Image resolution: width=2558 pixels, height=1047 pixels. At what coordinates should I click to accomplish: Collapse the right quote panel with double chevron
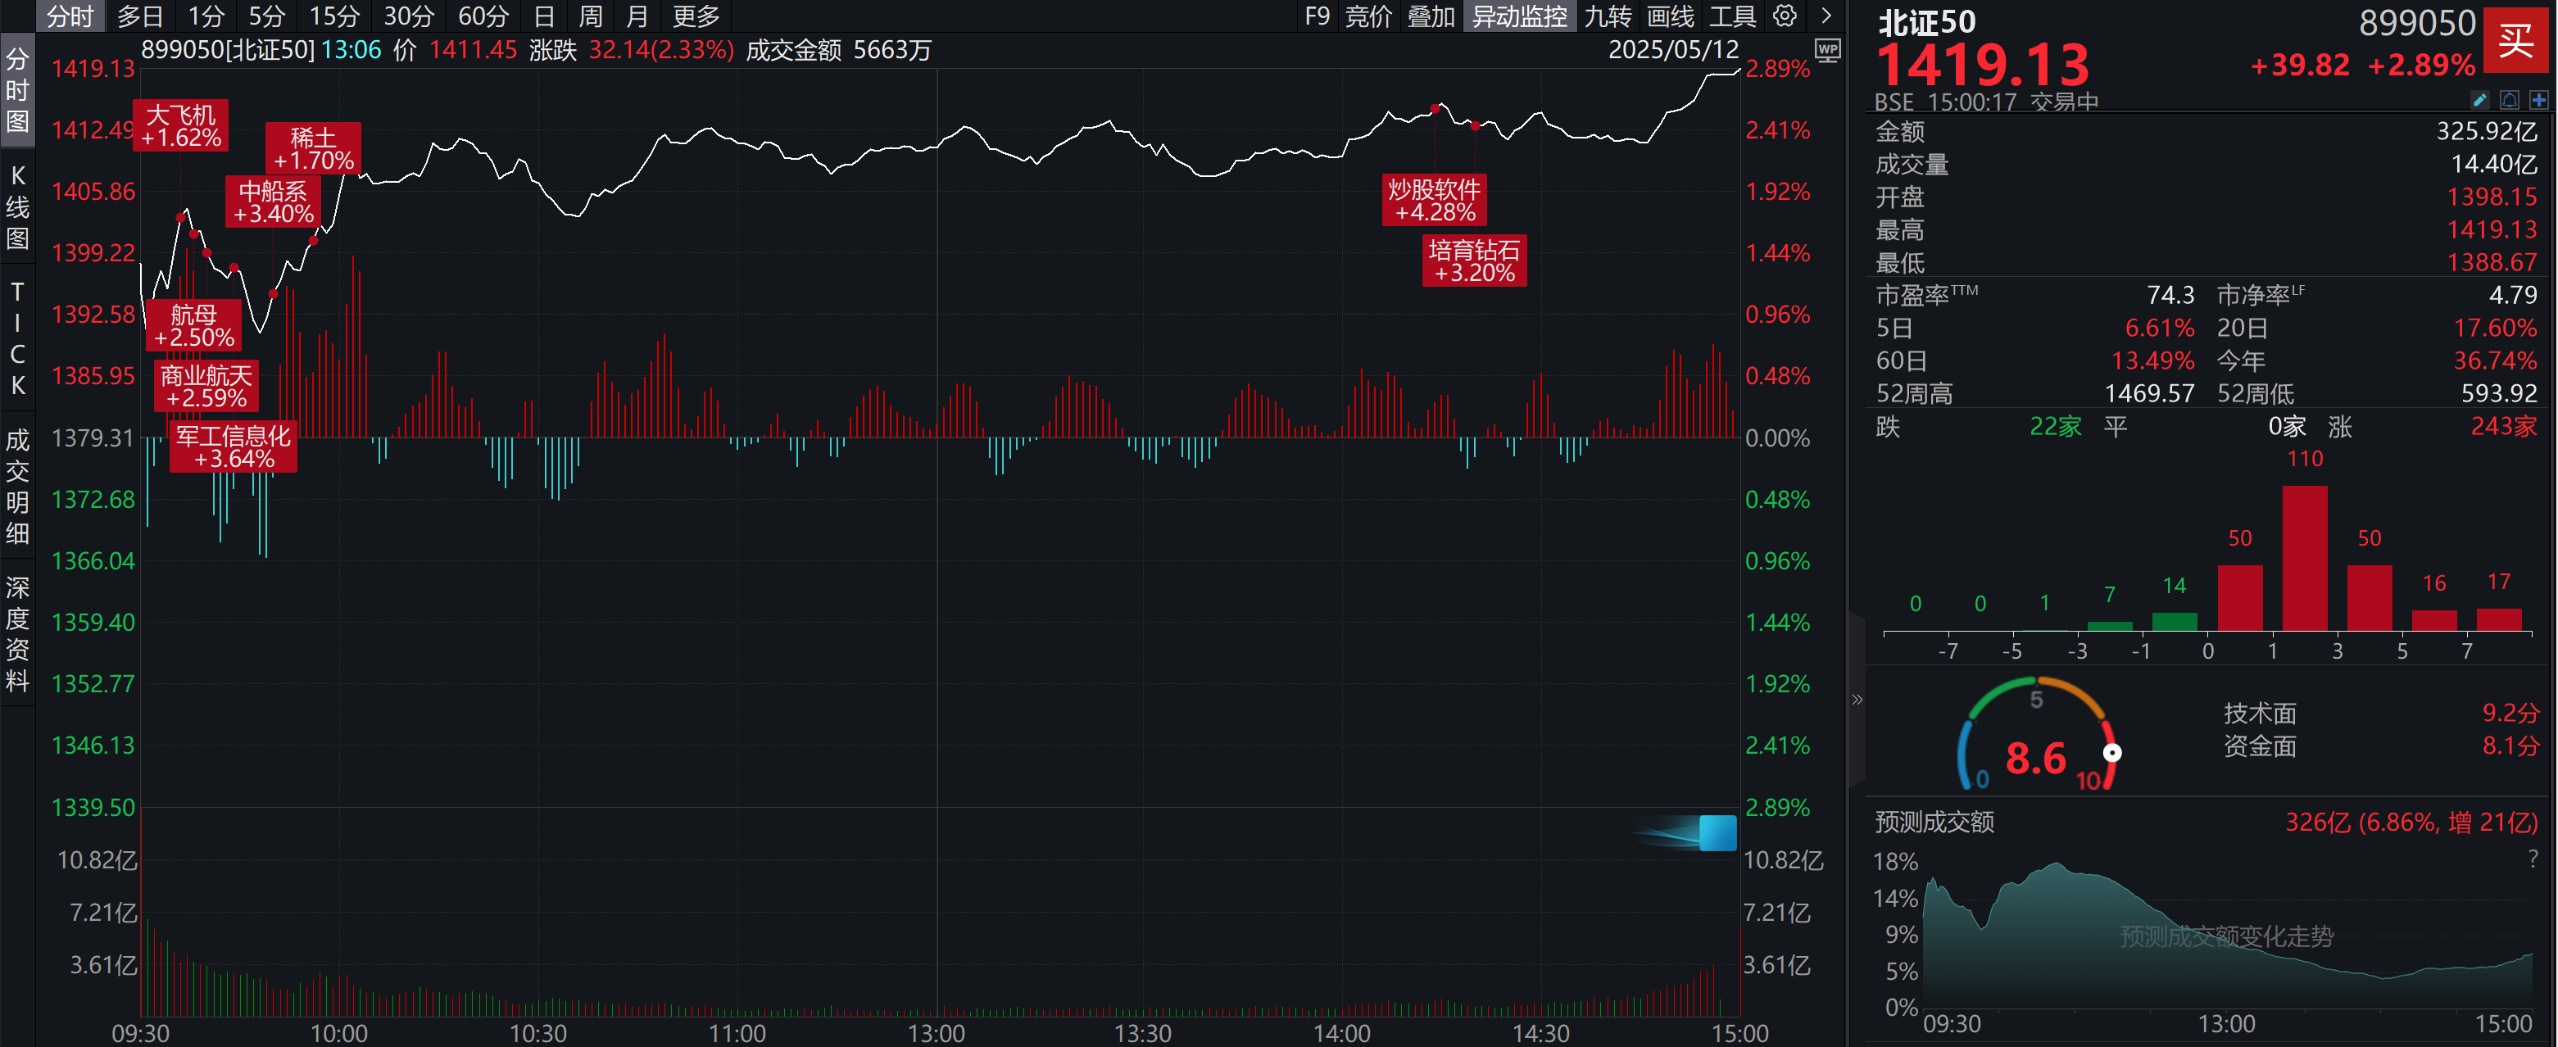(x=1857, y=700)
